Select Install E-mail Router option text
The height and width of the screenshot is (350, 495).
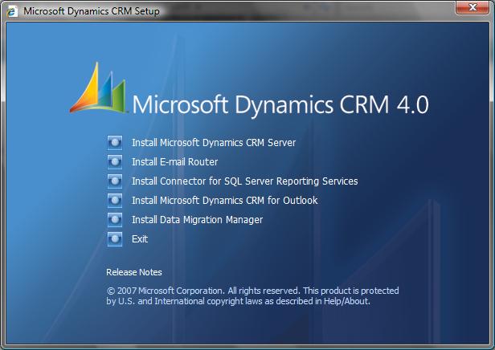175,162
